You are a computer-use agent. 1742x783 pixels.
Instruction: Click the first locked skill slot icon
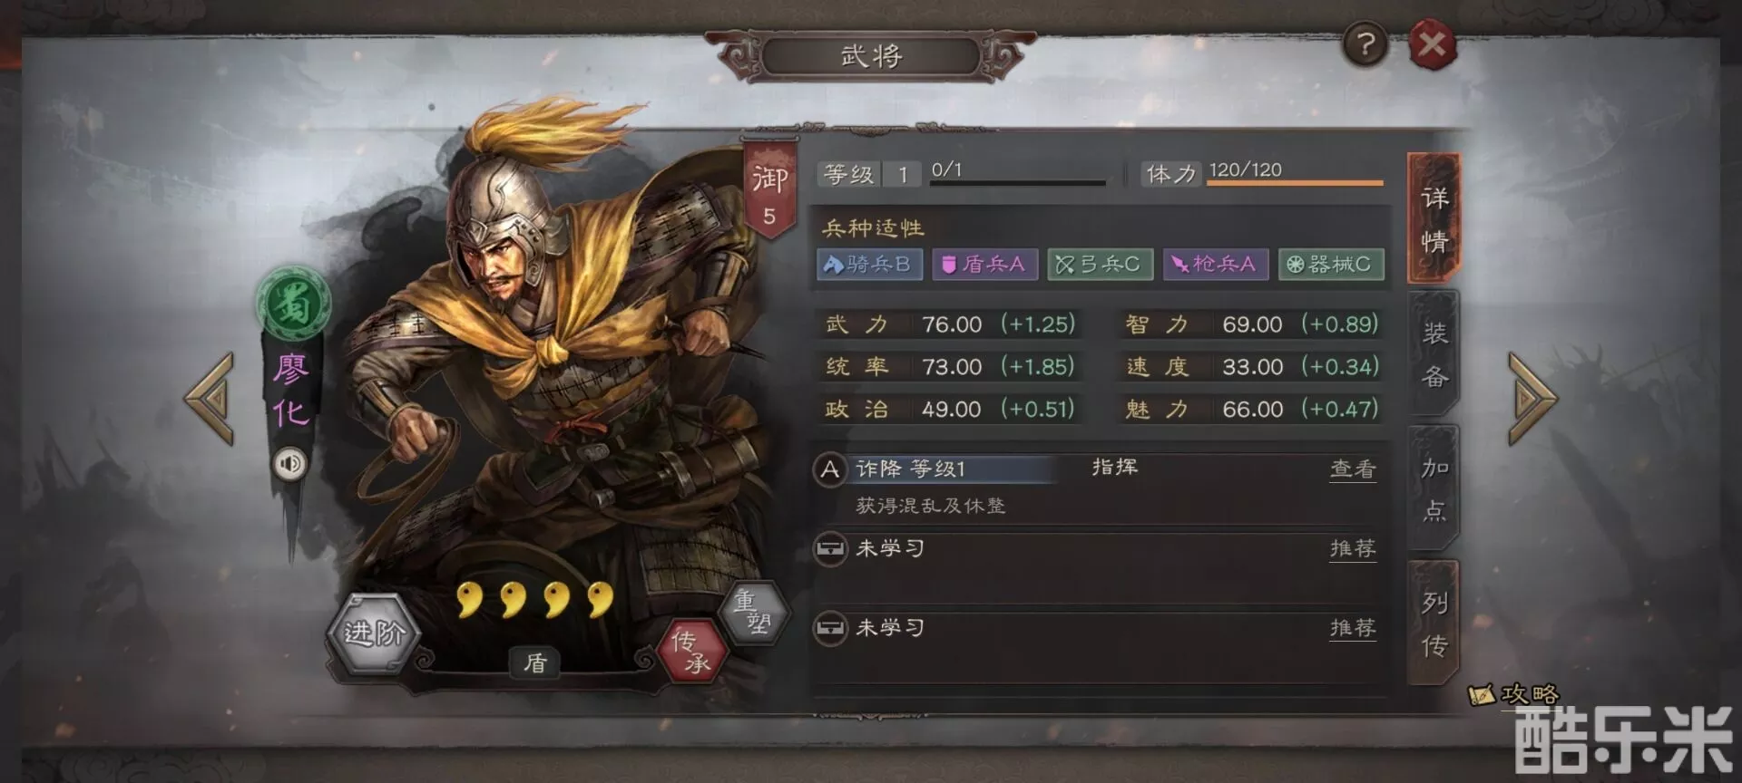click(x=829, y=548)
